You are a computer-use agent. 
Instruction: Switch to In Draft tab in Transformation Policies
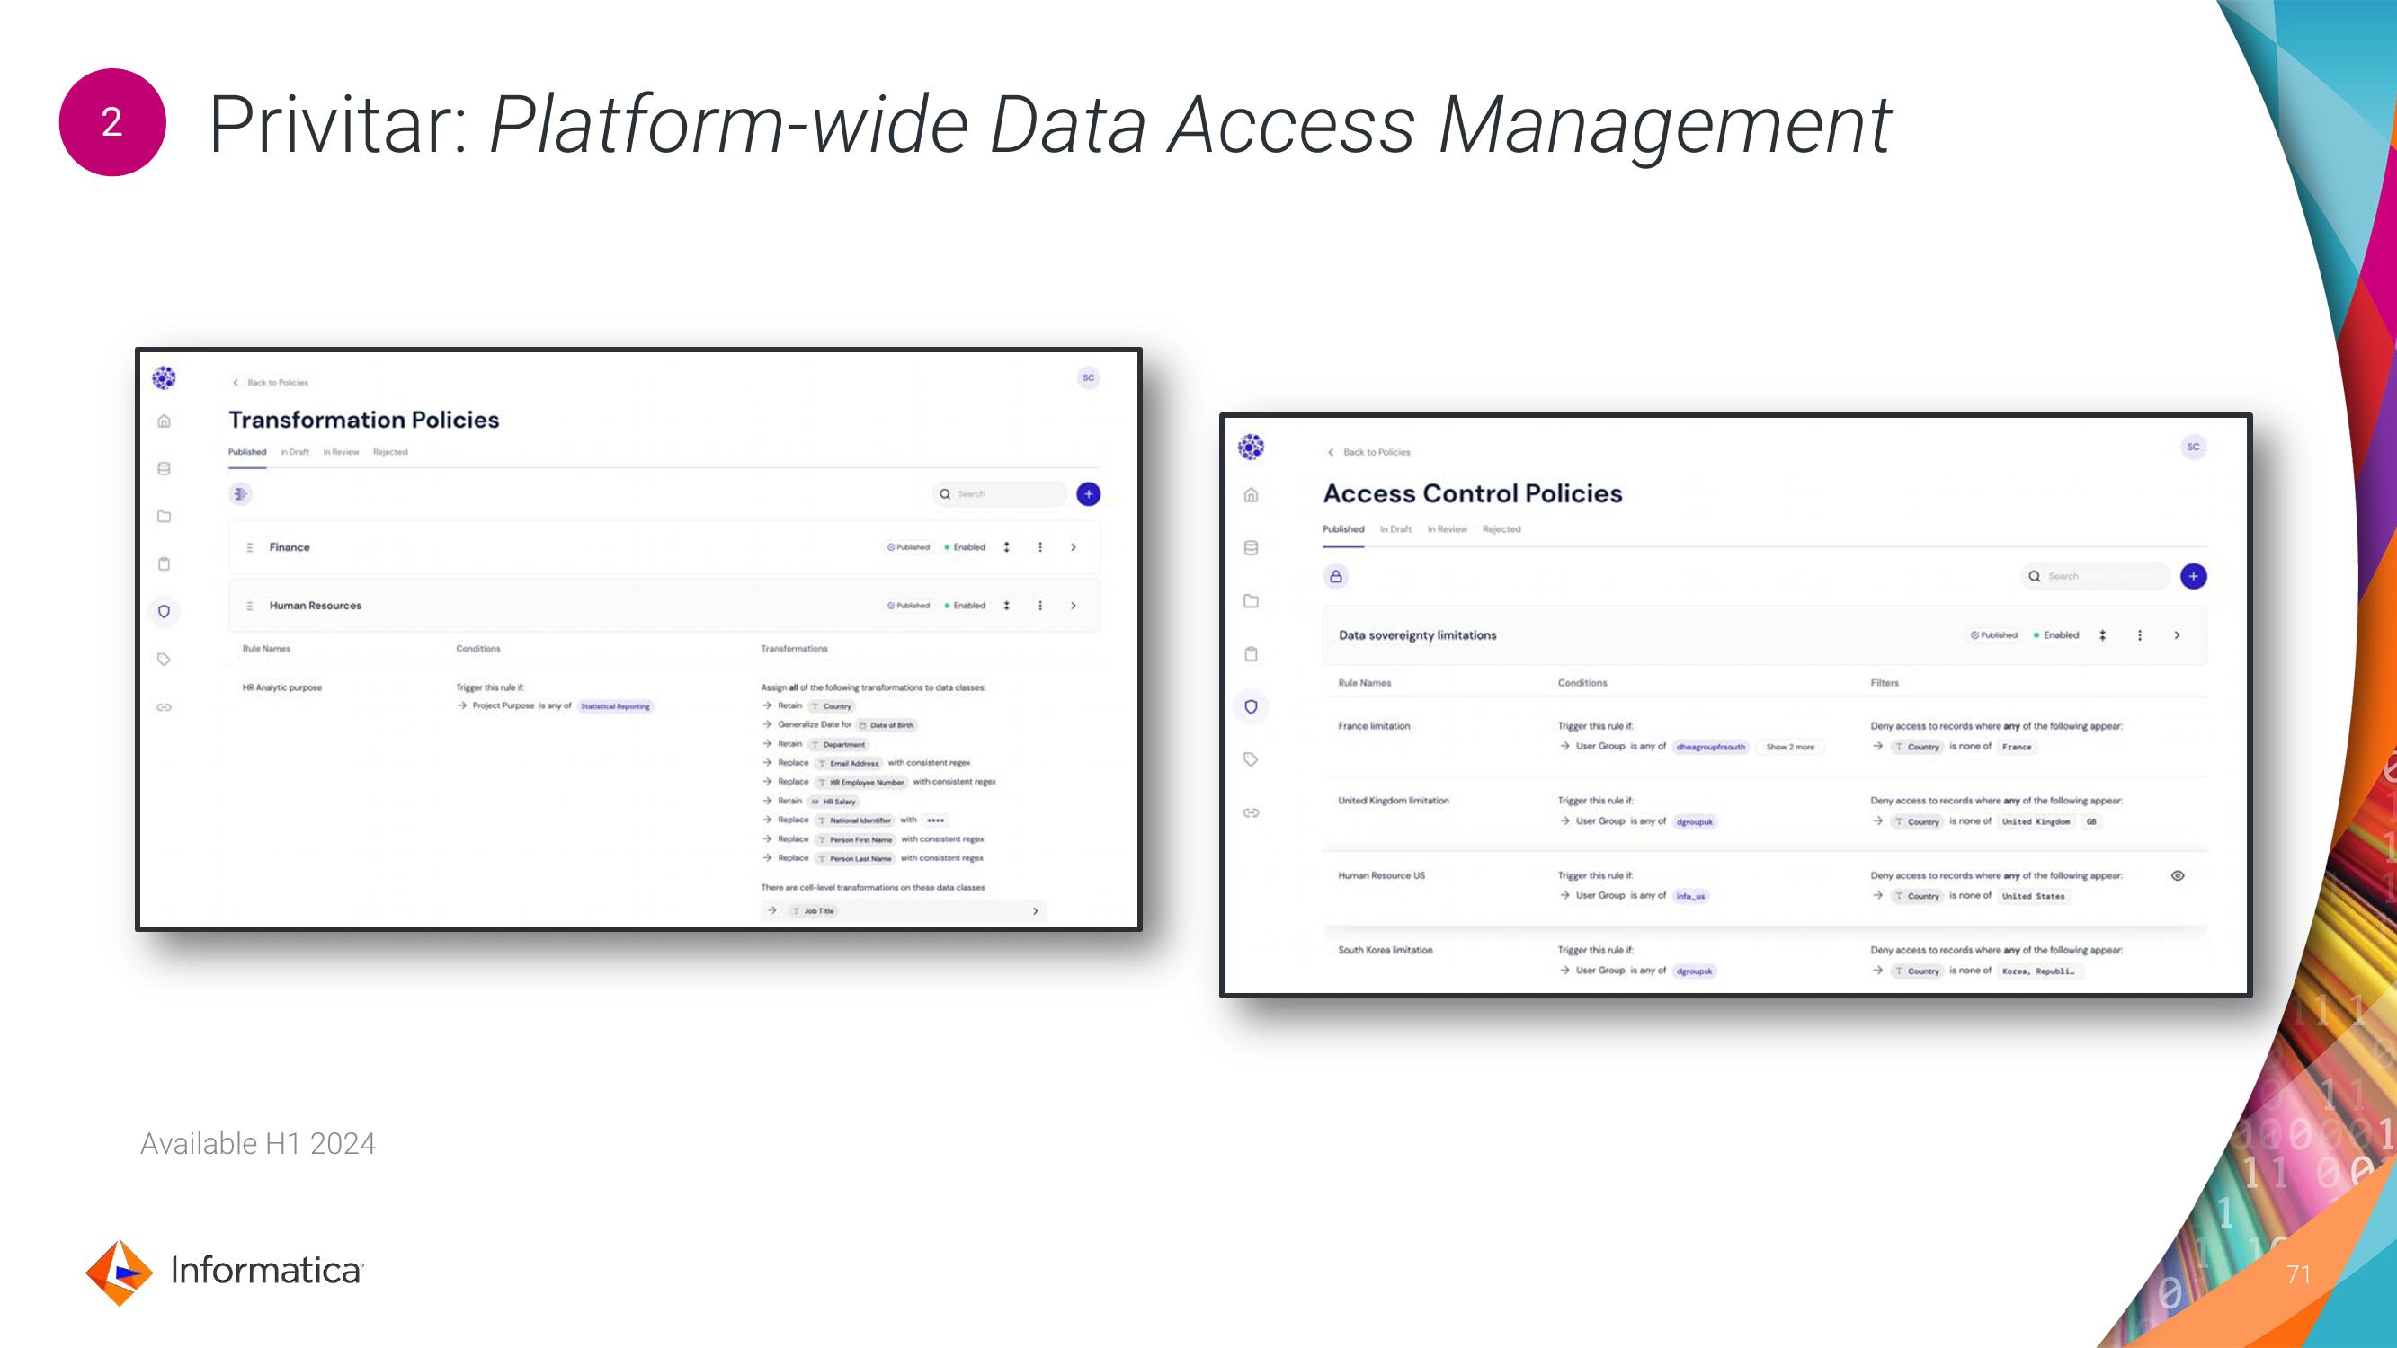[x=295, y=452]
